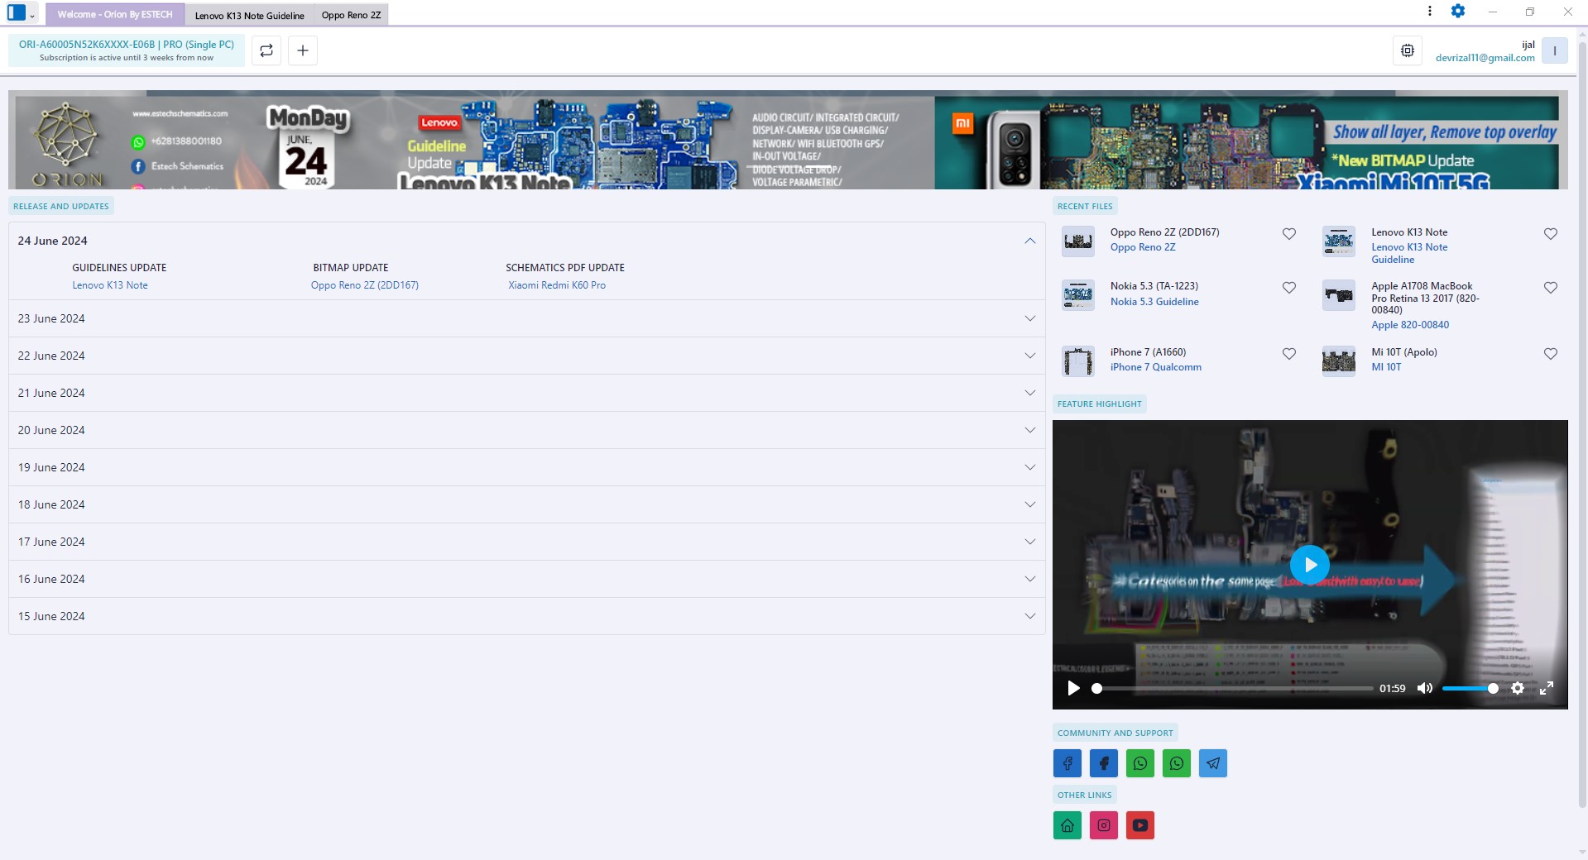Viewport: 1588px width, 860px height.
Task: Switch to the Lenovo K13 Note Guideline tab
Action: click(x=249, y=14)
